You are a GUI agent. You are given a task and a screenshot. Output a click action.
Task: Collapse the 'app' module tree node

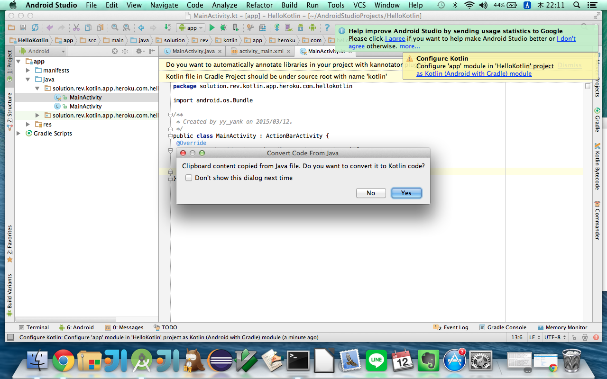(18, 62)
